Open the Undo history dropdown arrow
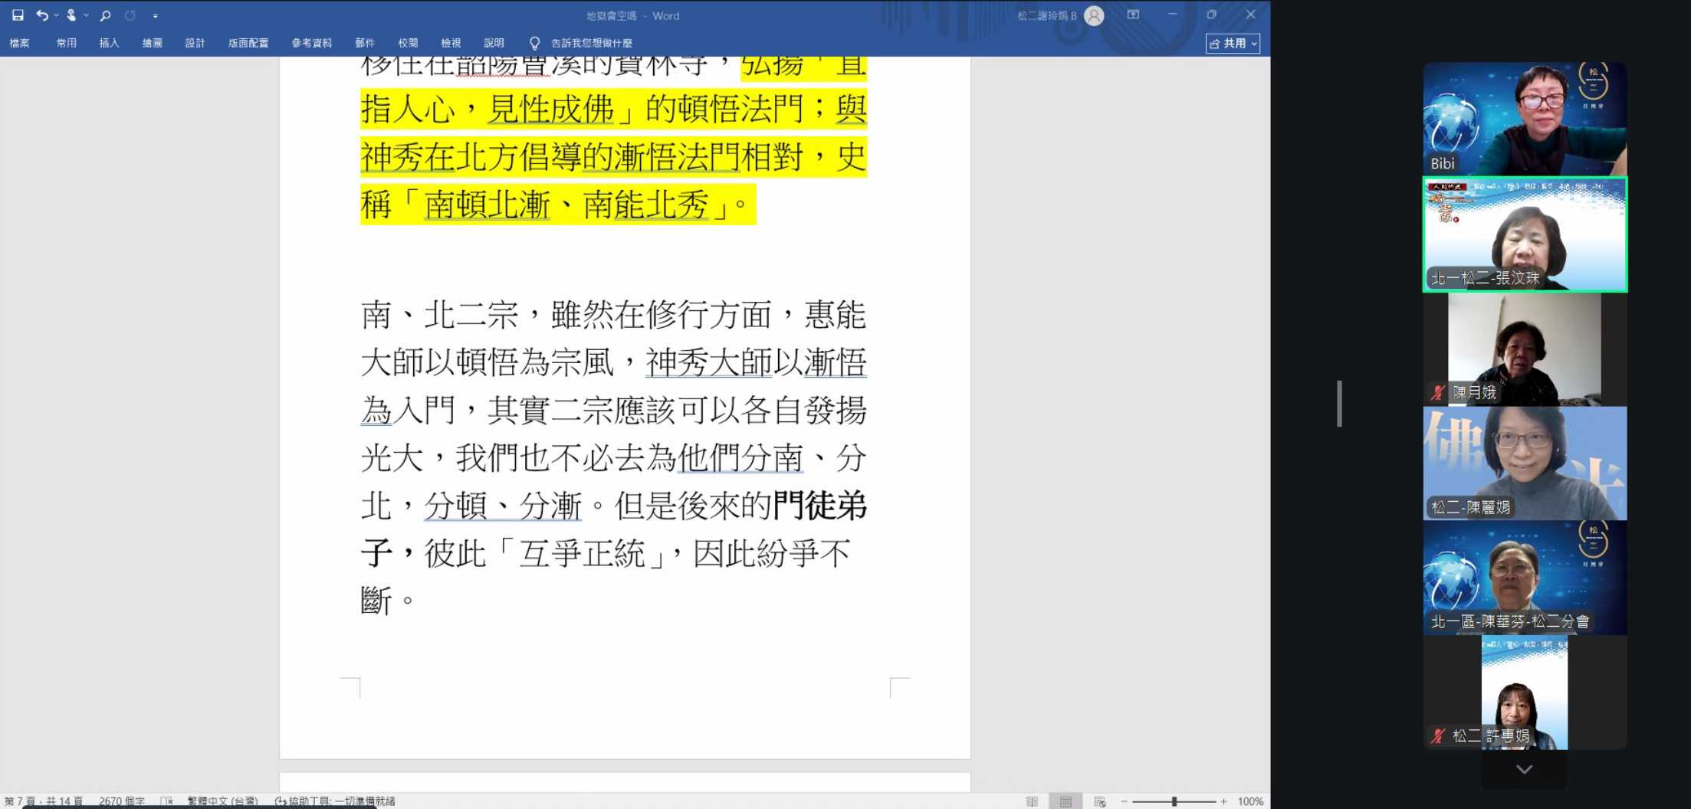The height and width of the screenshot is (809, 1691). 56,15
